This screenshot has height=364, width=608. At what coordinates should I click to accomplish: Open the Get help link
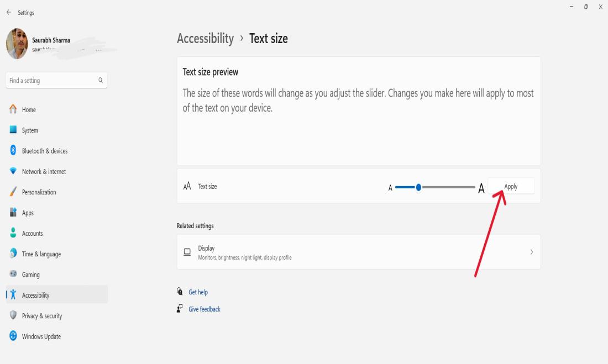[x=198, y=292]
